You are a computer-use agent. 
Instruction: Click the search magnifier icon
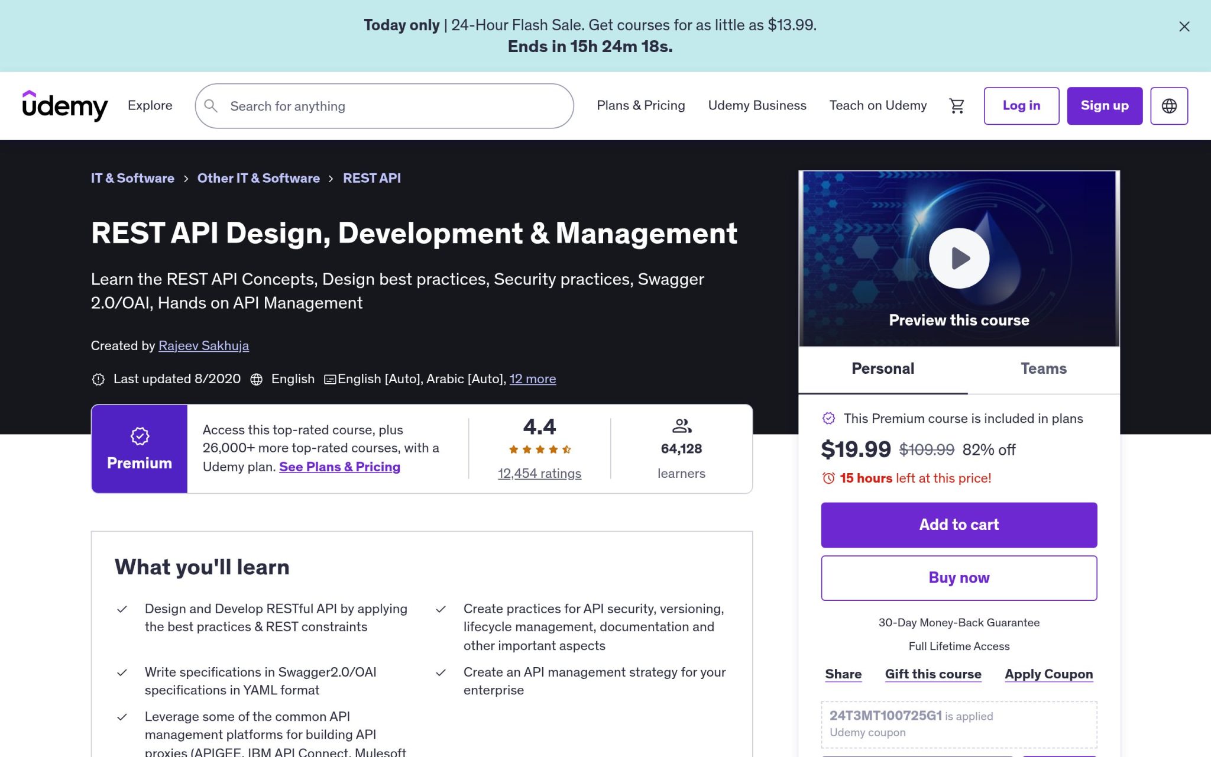211,106
